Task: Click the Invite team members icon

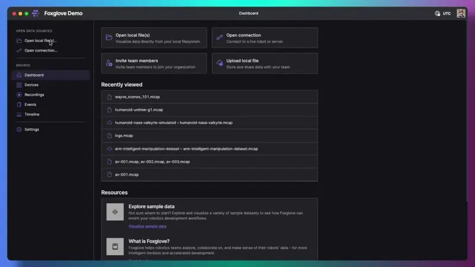Action: coord(109,63)
